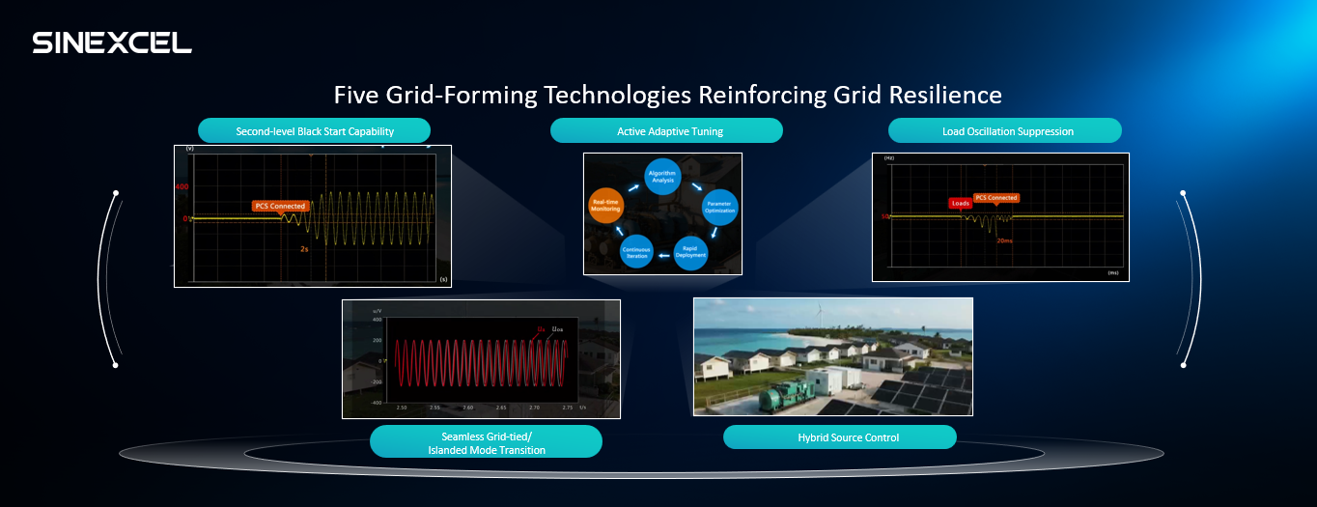This screenshot has width=1317, height=507.
Task: Click the Hybrid Source Control label
Action: tap(839, 437)
